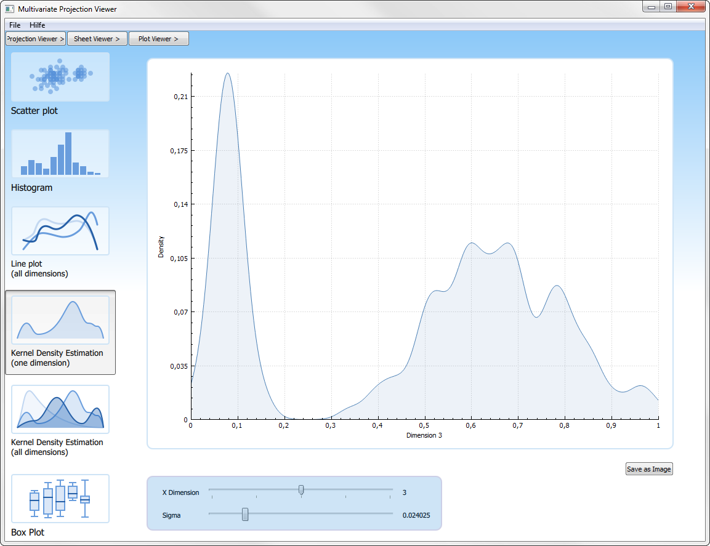Click the X Dimension slider handle

[301, 490]
